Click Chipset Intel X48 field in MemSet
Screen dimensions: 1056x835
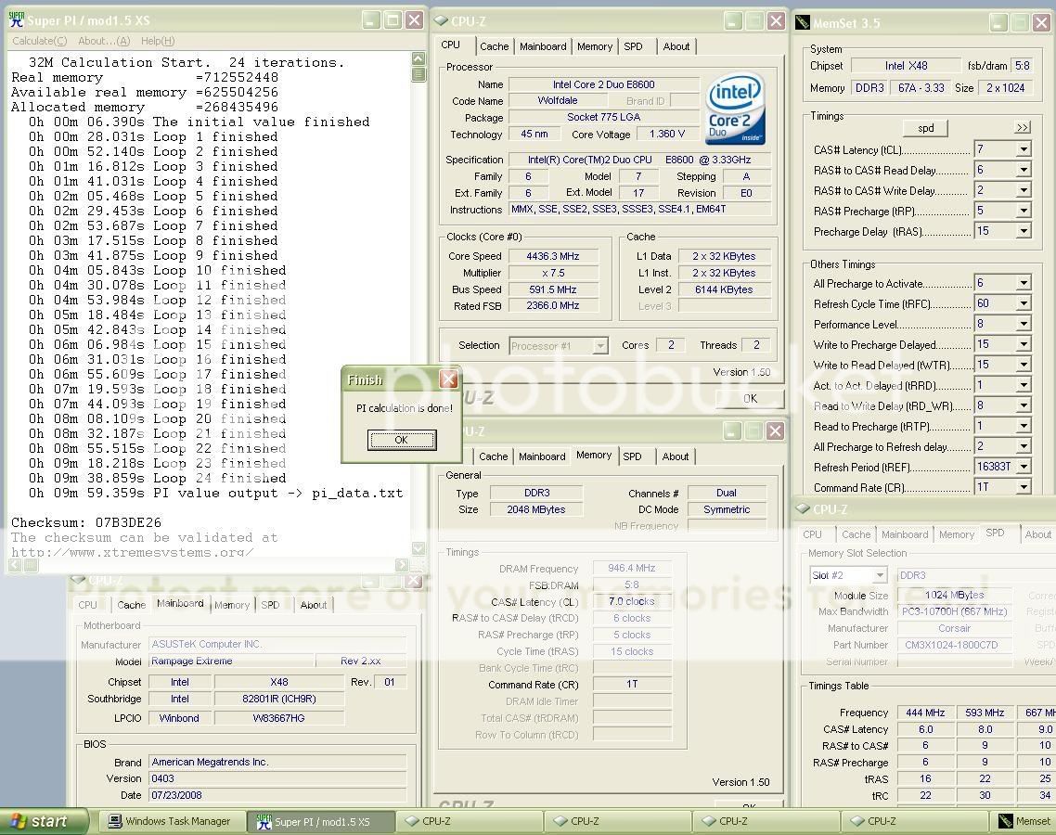pyautogui.click(x=906, y=66)
